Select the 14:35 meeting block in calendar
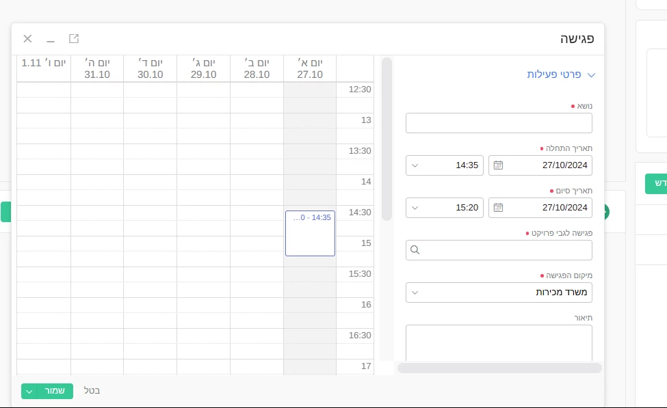Screen dimensions: 667x408 point(310,234)
